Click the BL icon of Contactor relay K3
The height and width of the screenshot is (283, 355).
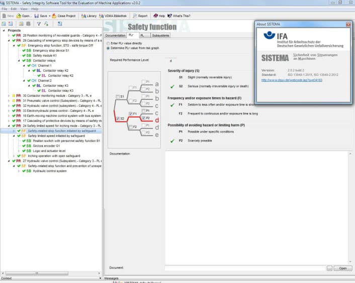(39, 86)
